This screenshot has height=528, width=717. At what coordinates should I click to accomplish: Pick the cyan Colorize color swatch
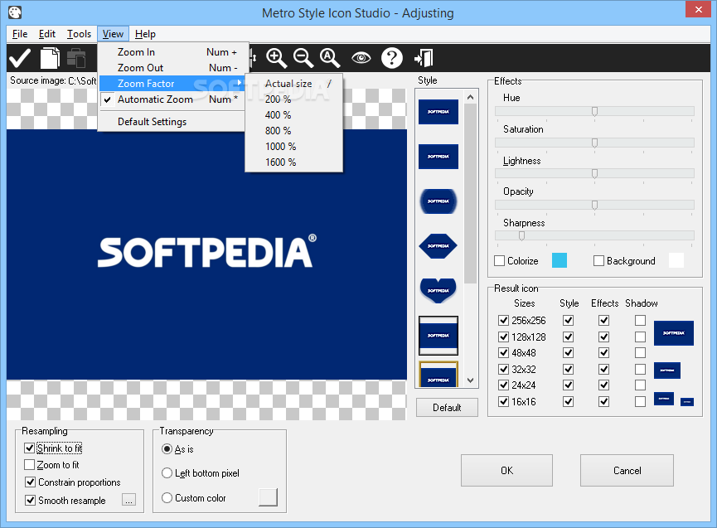560,260
